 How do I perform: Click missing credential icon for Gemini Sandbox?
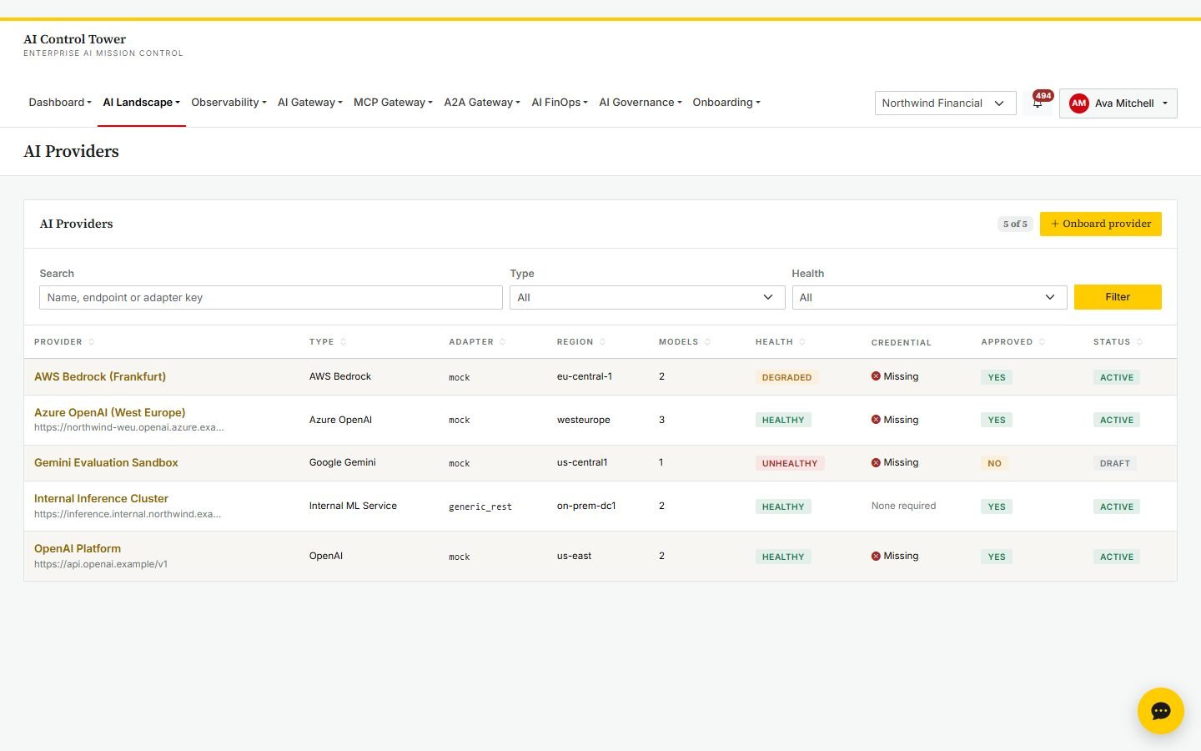point(876,462)
